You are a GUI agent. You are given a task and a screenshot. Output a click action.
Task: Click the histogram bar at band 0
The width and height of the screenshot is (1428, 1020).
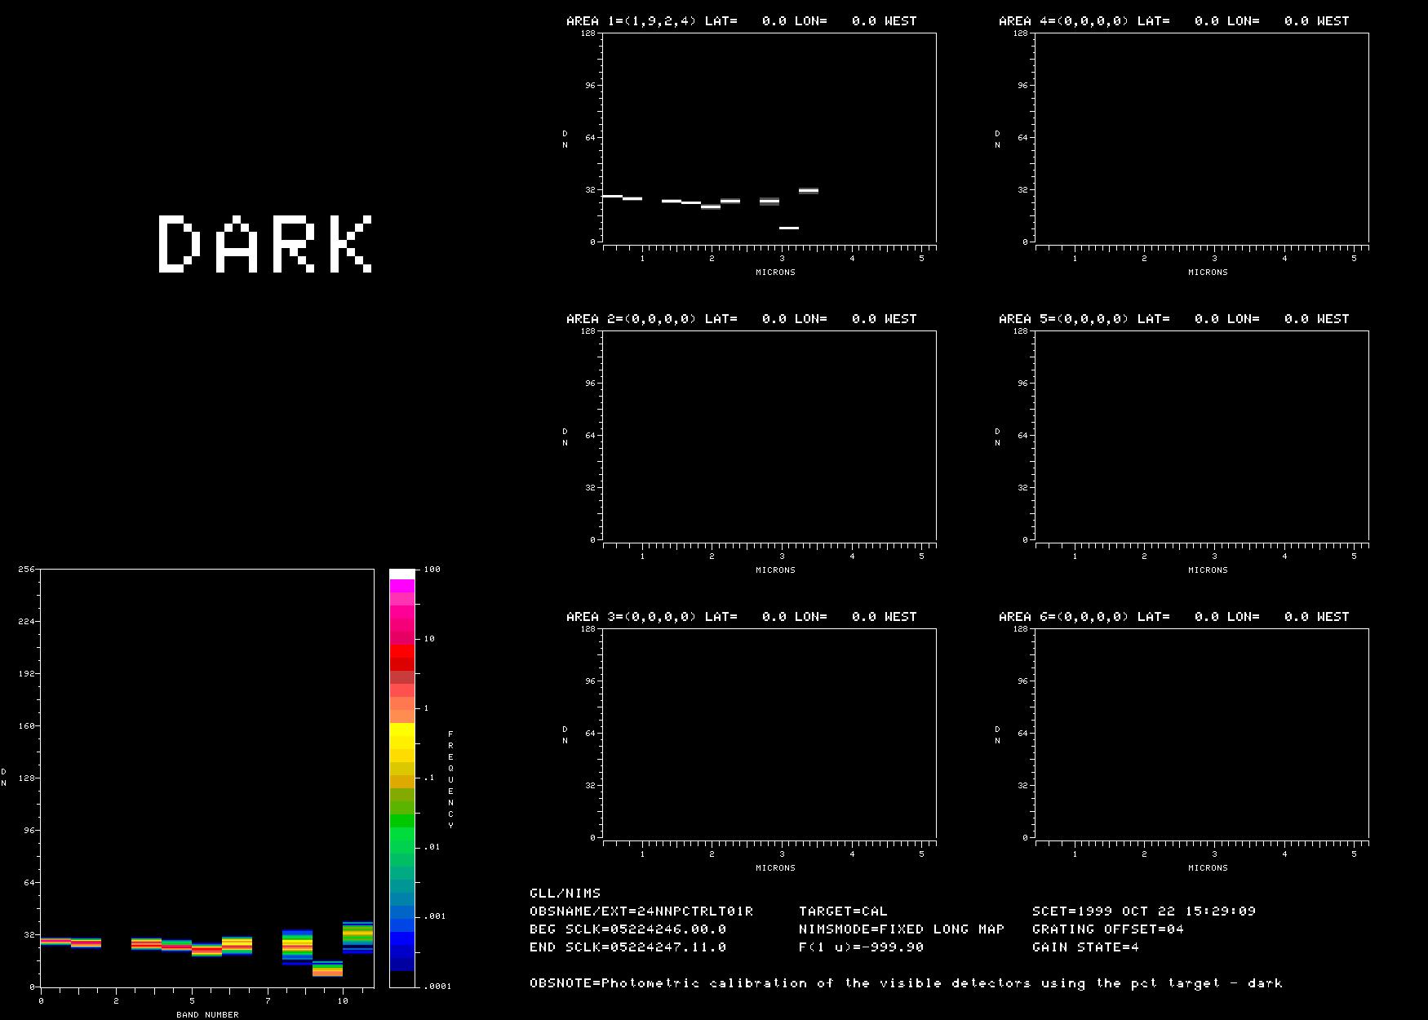coord(55,942)
